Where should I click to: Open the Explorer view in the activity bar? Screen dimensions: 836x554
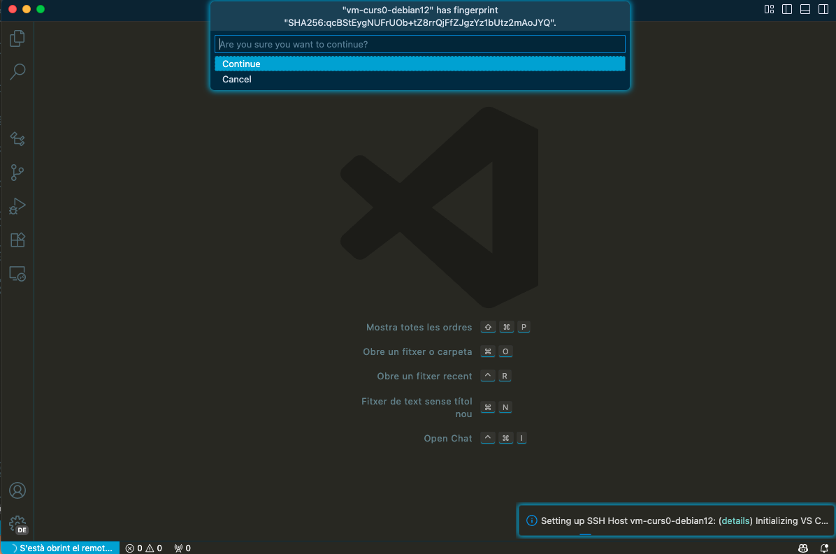coord(17,38)
